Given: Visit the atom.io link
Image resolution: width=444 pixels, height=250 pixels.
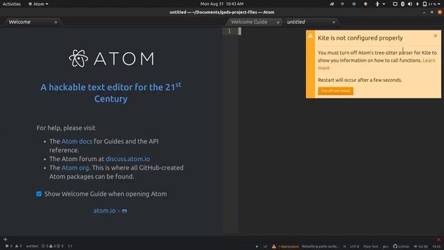Looking at the screenshot, I should (104, 210).
